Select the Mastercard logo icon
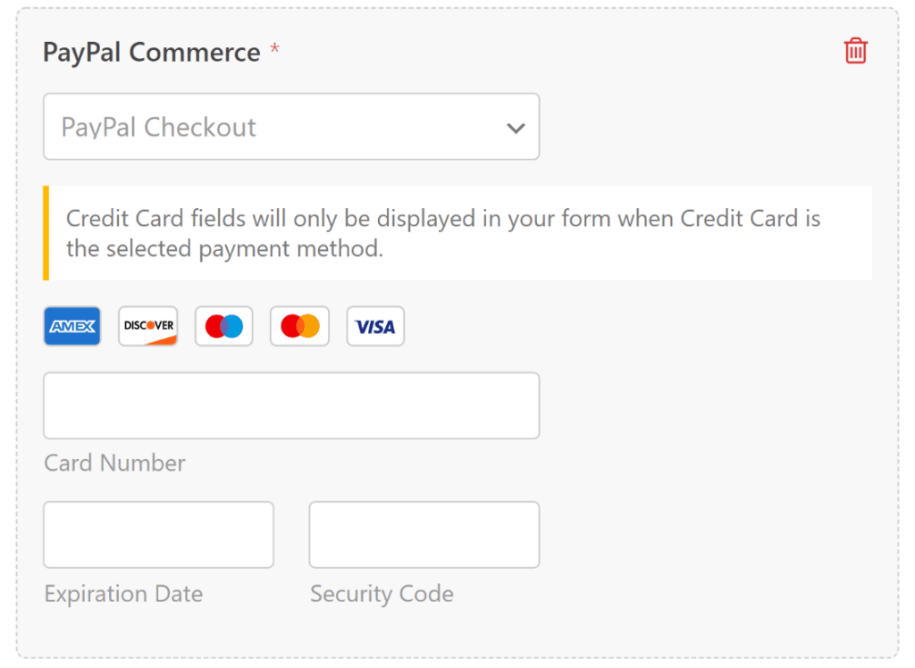 point(299,326)
